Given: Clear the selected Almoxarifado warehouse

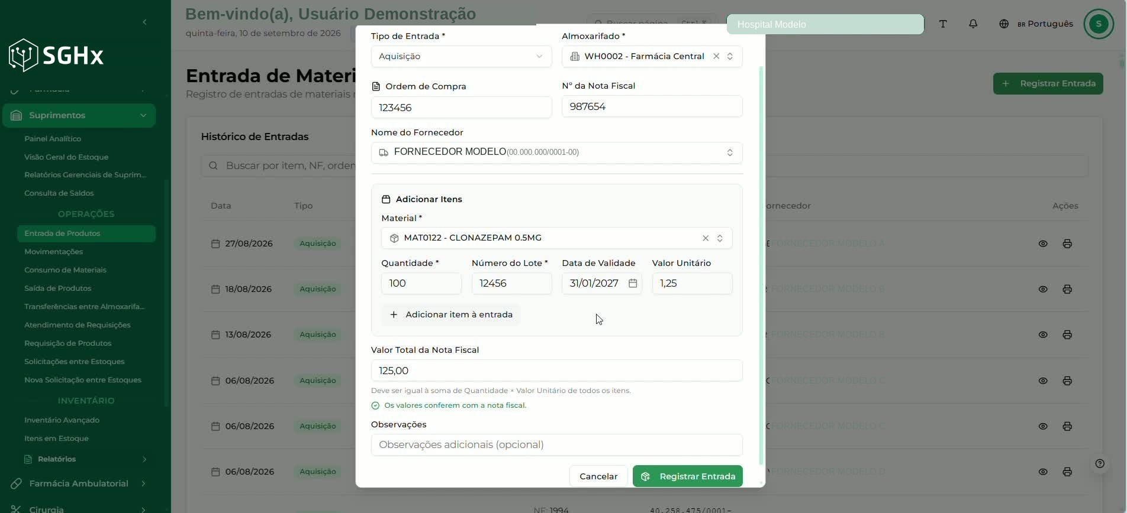Looking at the screenshot, I should pos(716,56).
